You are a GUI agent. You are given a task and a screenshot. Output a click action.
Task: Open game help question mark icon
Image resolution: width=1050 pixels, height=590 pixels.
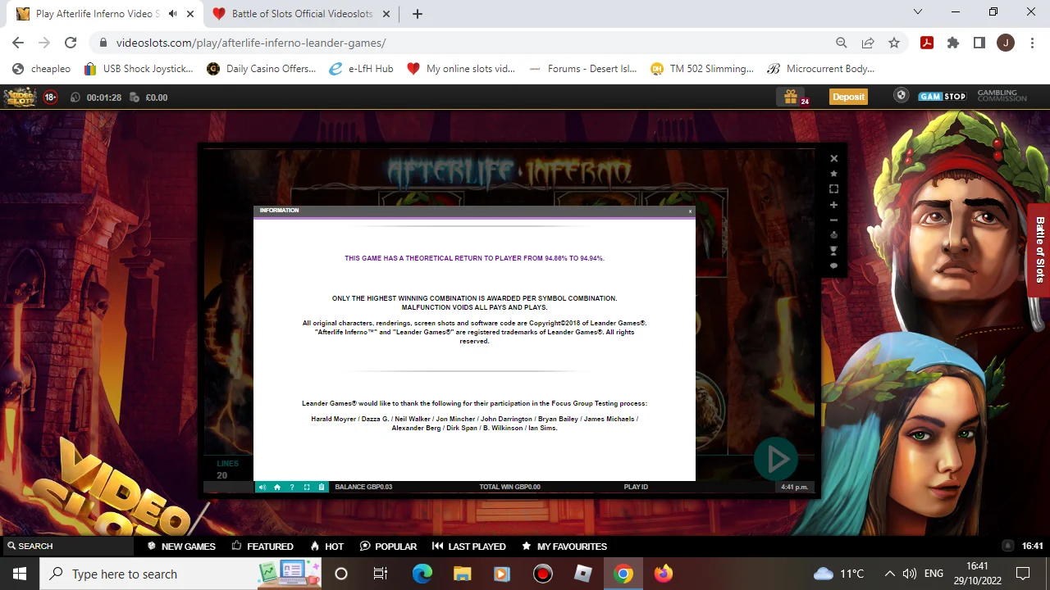tap(292, 487)
